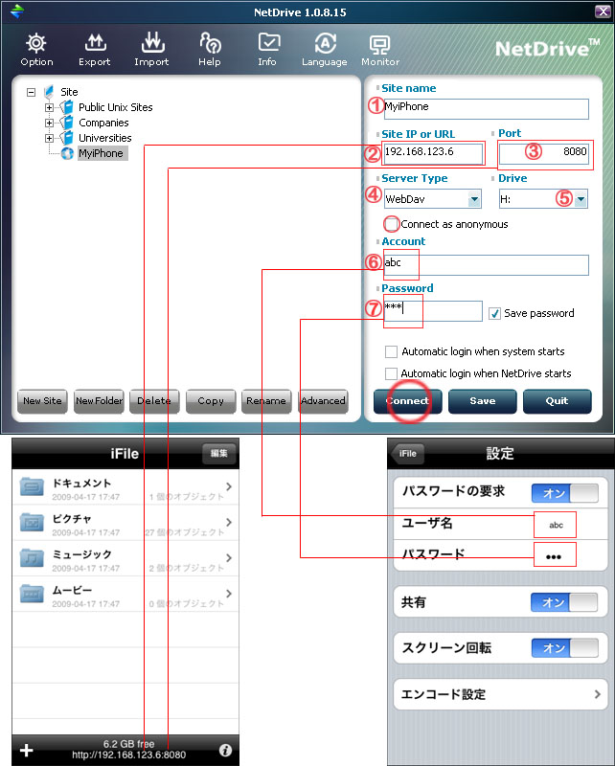Tap chevron on the ムービー row
The image size is (615, 766).
[x=229, y=594]
